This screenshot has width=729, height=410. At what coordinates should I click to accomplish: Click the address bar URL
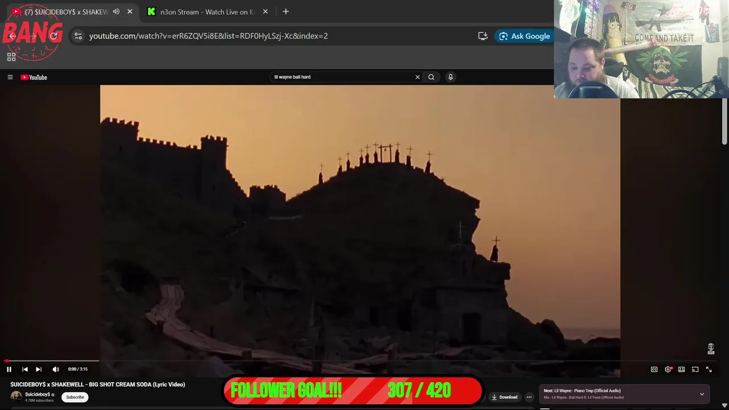(x=208, y=36)
